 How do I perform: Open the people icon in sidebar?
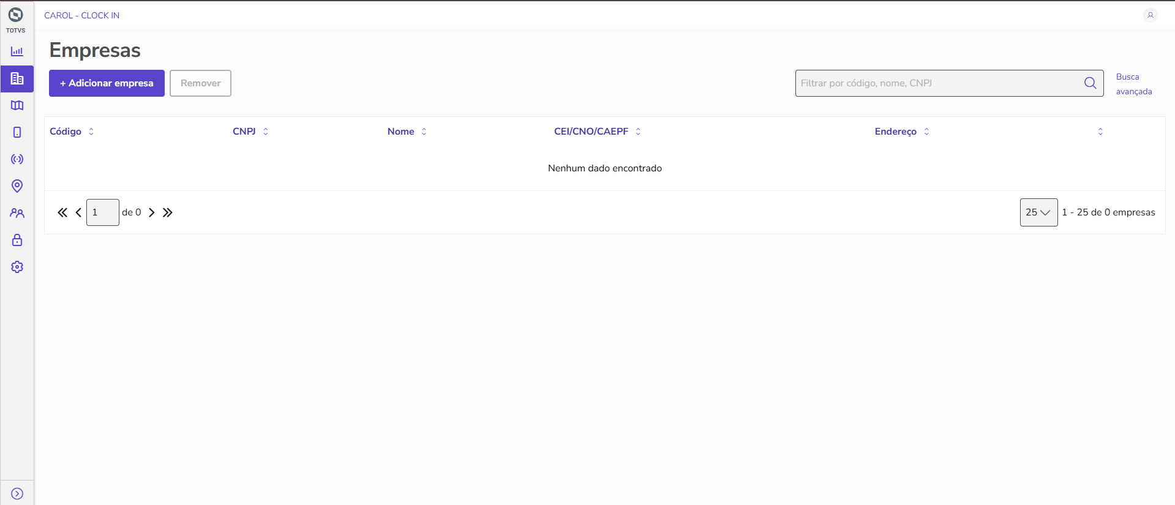click(17, 213)
